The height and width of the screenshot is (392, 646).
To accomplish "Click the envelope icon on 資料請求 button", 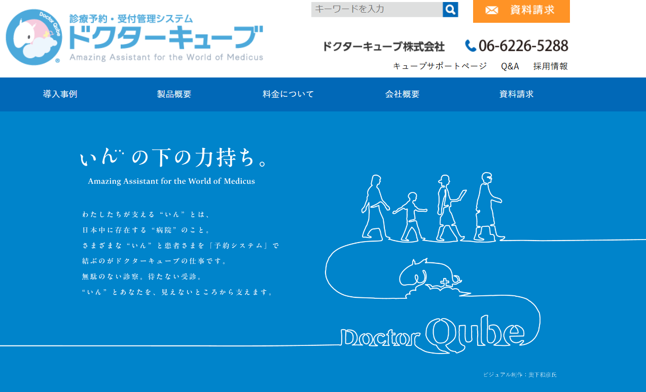I will point(491,10).
